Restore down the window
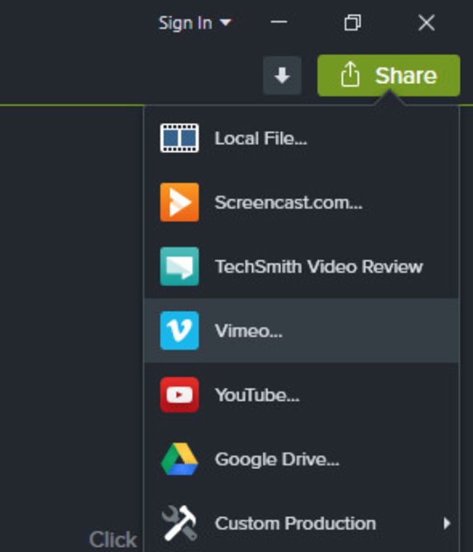 pyautogui.click(x=352, y=22)
